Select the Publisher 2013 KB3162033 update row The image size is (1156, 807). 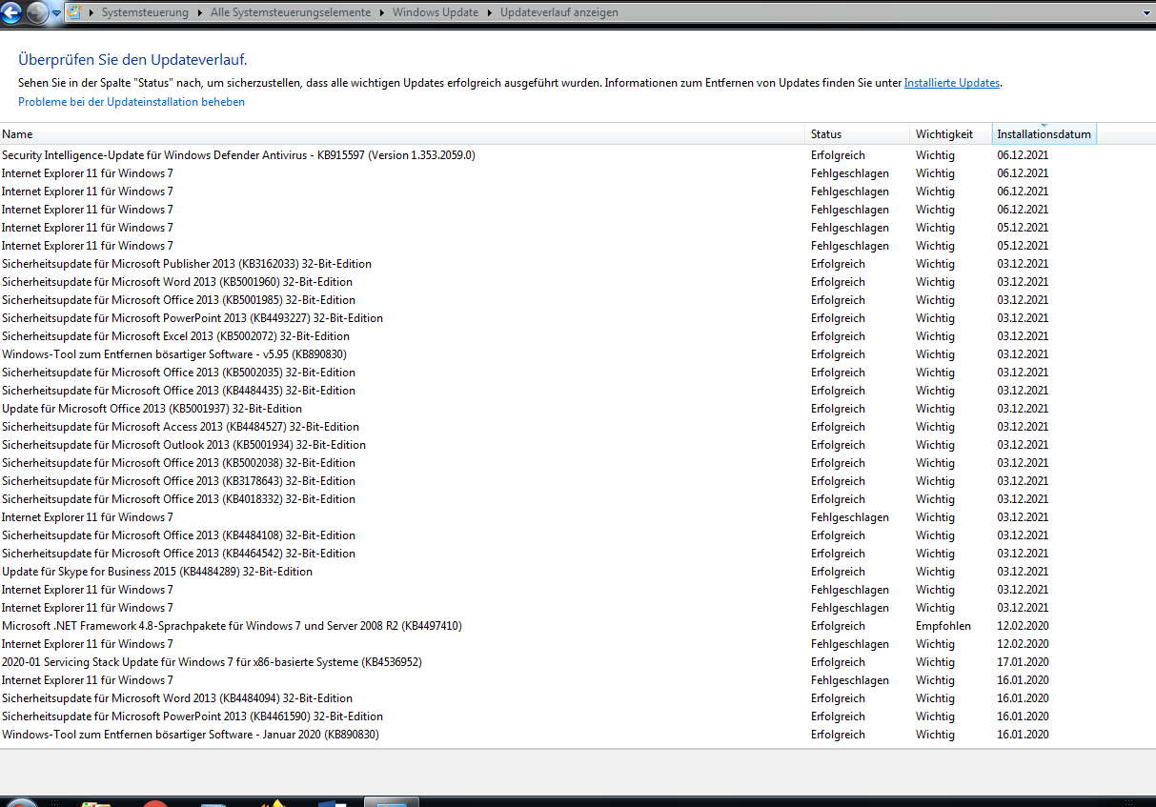[578, 264]
